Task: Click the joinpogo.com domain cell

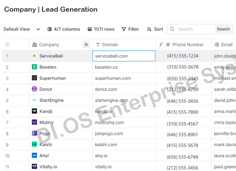Action: point(124,133)
